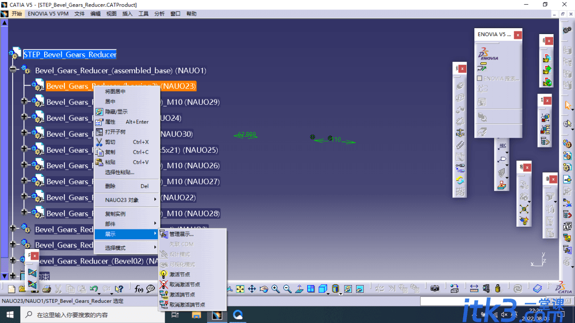The width and height of the screenshot is (575, 323).
Task: Open the 分析 menu
Action: coord(160,14)
